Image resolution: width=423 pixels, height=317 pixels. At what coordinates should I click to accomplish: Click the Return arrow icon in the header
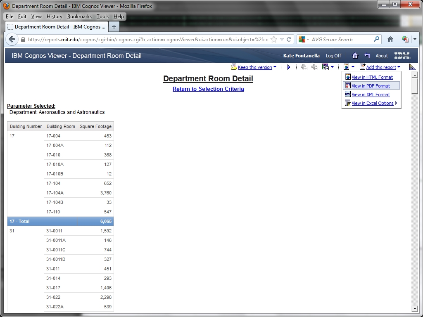(x=367, y=56)
